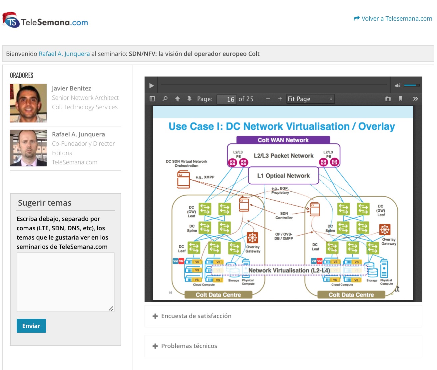Click the Network Virtualisation (L2-L4) label
The width and height of the screenshot is (437, 370).
click(289, 271)
